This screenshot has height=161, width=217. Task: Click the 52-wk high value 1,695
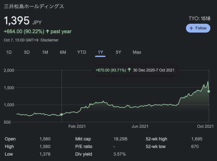coord(197,139)
